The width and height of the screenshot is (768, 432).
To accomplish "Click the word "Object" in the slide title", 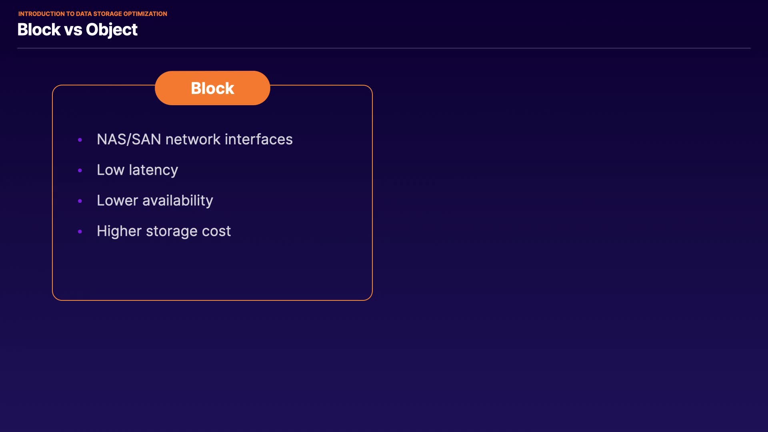I will point(112,30).
